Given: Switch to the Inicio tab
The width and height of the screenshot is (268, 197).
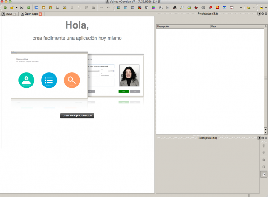Looking at the screenshot, I should coord(9,14).
